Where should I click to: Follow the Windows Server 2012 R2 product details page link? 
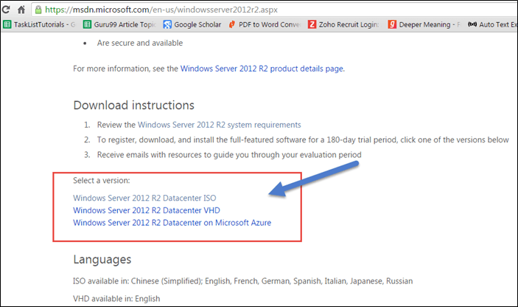[x=262, y=69]
